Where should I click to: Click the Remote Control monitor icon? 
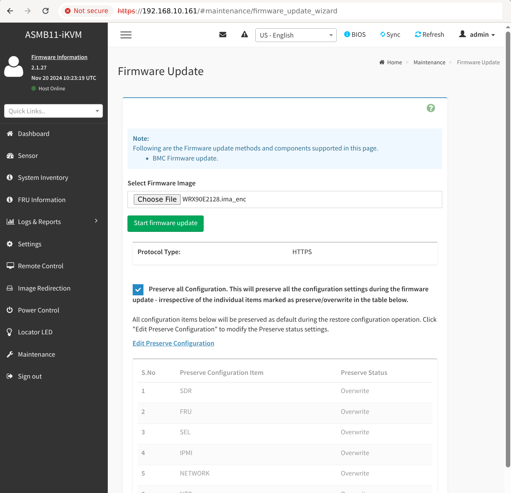[x=10, y=266]
